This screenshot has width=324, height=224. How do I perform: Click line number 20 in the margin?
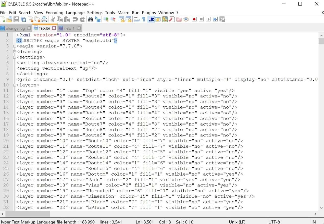tap(6, 141)
